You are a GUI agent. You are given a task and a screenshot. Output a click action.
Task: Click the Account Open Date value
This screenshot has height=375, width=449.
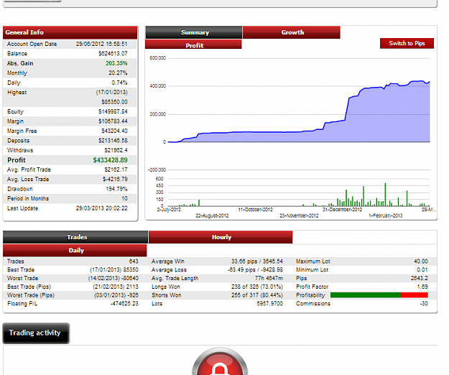tap(102, 44)
